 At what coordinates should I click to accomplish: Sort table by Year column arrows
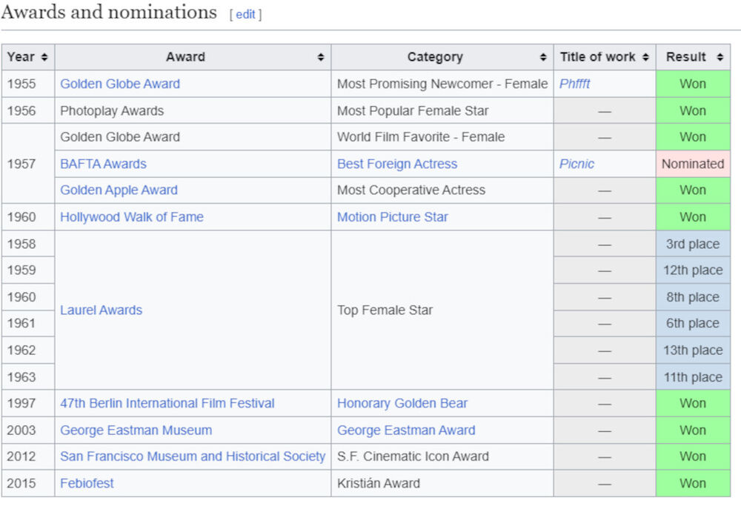click(44, 57)
